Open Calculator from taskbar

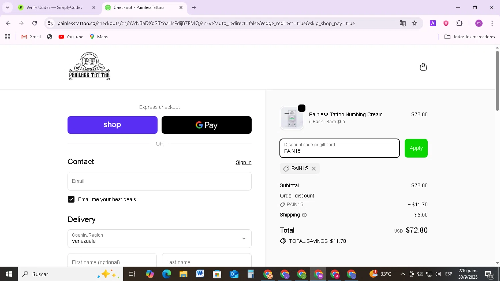pyautogui.click(x=251, y=274)
